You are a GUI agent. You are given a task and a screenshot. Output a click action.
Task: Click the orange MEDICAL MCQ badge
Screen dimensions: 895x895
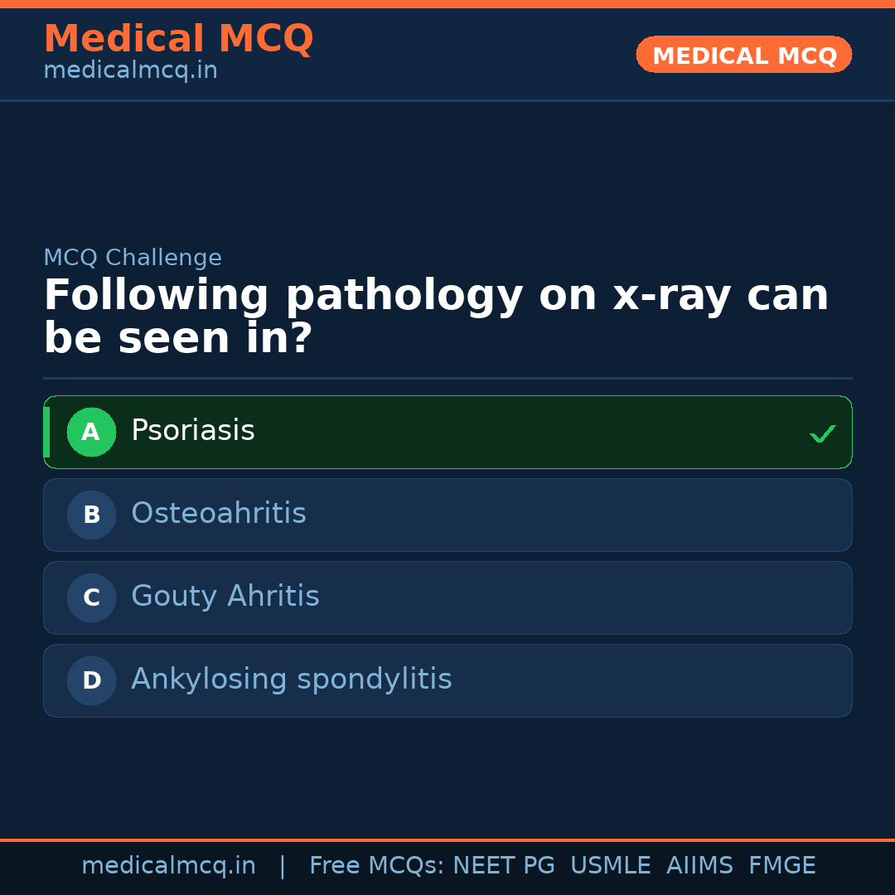[x=743, y=55]
